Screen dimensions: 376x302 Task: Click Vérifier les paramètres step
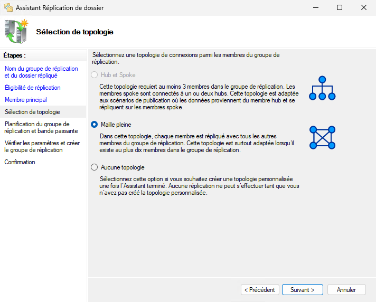click(42, 146)
